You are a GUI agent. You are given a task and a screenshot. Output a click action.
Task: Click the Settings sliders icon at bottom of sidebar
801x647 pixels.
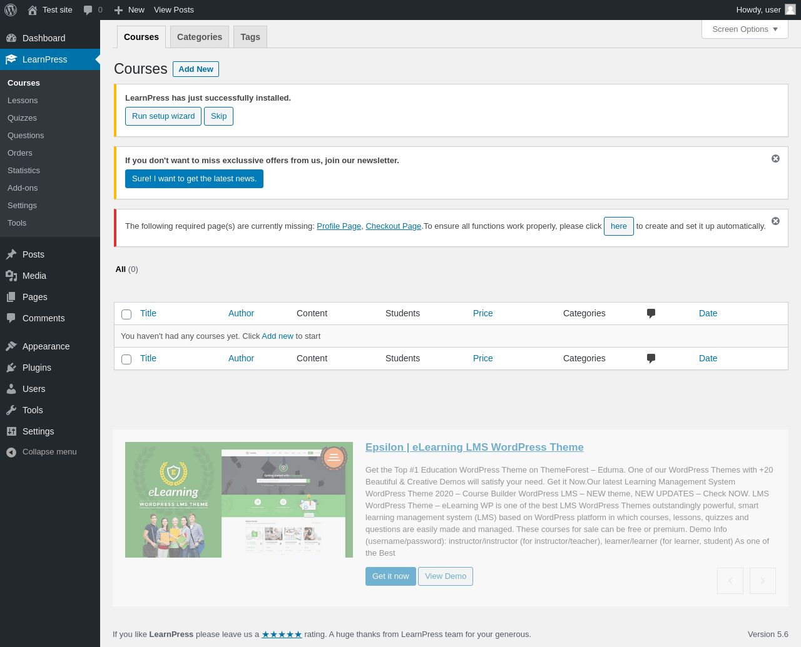[x=11, y=431]
